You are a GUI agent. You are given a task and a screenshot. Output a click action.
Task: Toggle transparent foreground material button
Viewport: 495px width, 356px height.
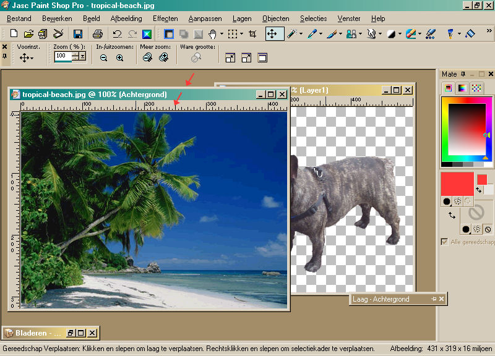pos(468,201)
